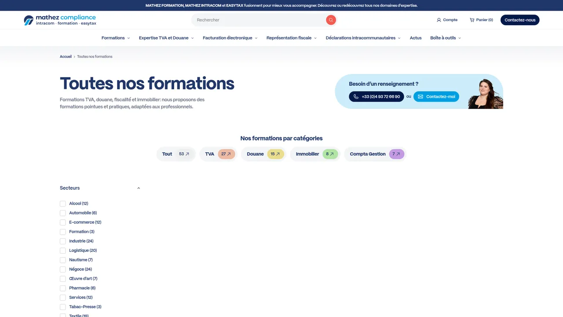Image resolution: width=563 pixels, height=317 pixels.
Task: Open the Panier cart link
Action: 481,20
